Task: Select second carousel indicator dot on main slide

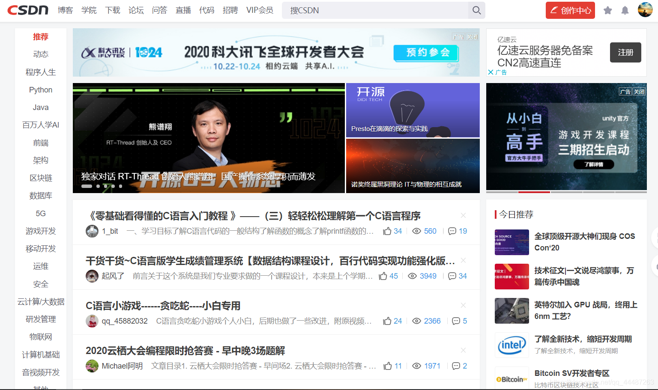Action: pyautogui.click(x=98, y=186)
